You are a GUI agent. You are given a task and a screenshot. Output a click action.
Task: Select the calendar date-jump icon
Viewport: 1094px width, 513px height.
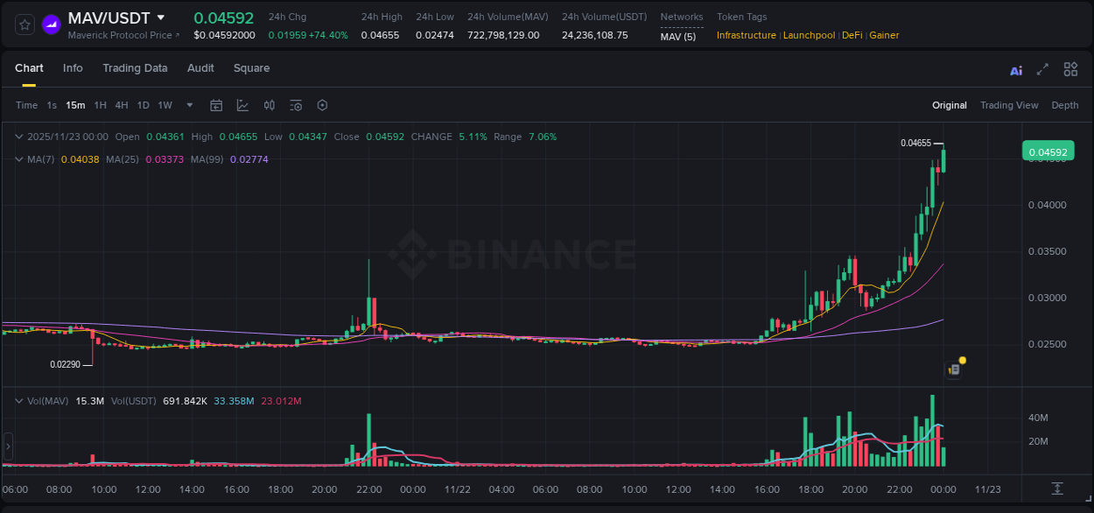(x=216, y=105)
